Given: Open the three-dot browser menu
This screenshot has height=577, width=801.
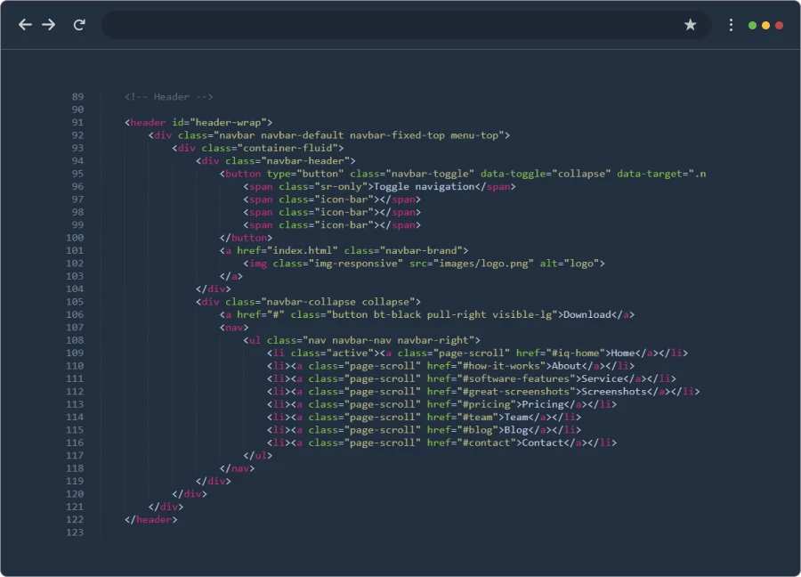Looking at the screenshot, I should pos(731,25).
